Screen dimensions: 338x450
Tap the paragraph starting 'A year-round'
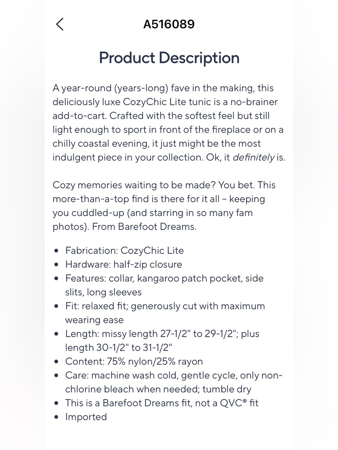tap(169, 123)
